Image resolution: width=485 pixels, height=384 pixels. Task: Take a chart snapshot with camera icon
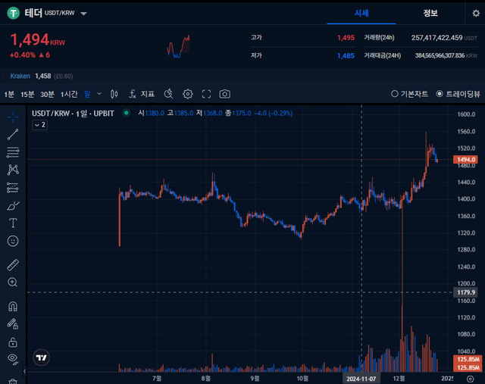225,94
